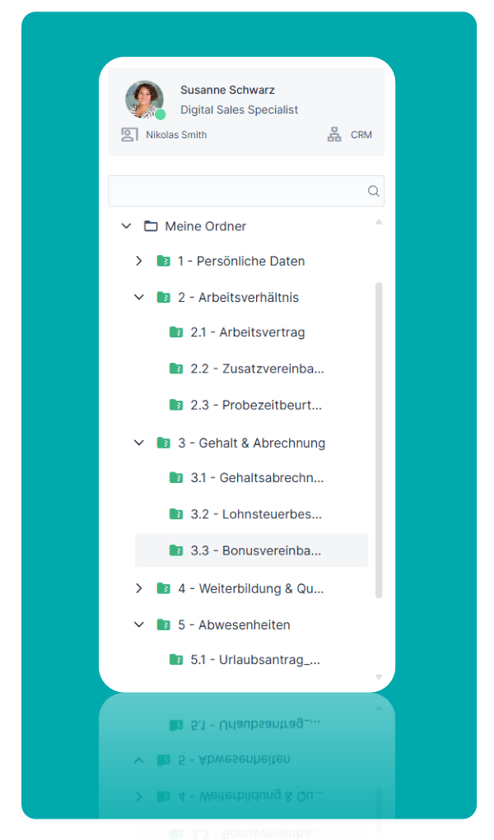494x840 pixels.
Task: Click the folder icon for 1 - Persönliche Daten
Action: [x=164, y=261]
